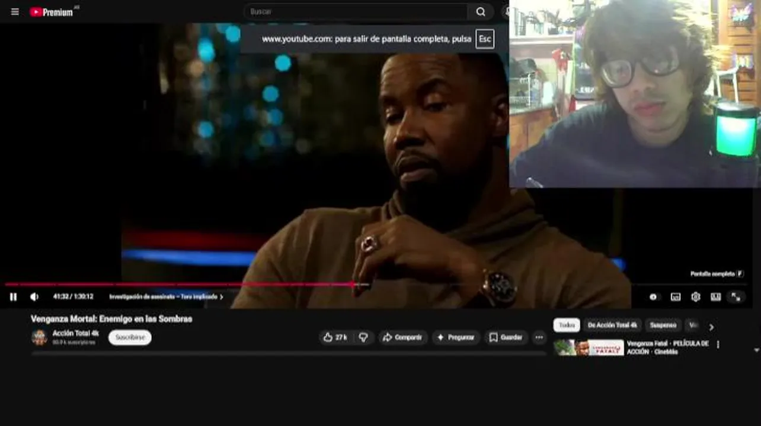The width and height of the screenshot is (761, 426).
Task: Click video title 'Venganza Mortal: Enemigo en las Sombras'
Action: (x=111, y=319)
